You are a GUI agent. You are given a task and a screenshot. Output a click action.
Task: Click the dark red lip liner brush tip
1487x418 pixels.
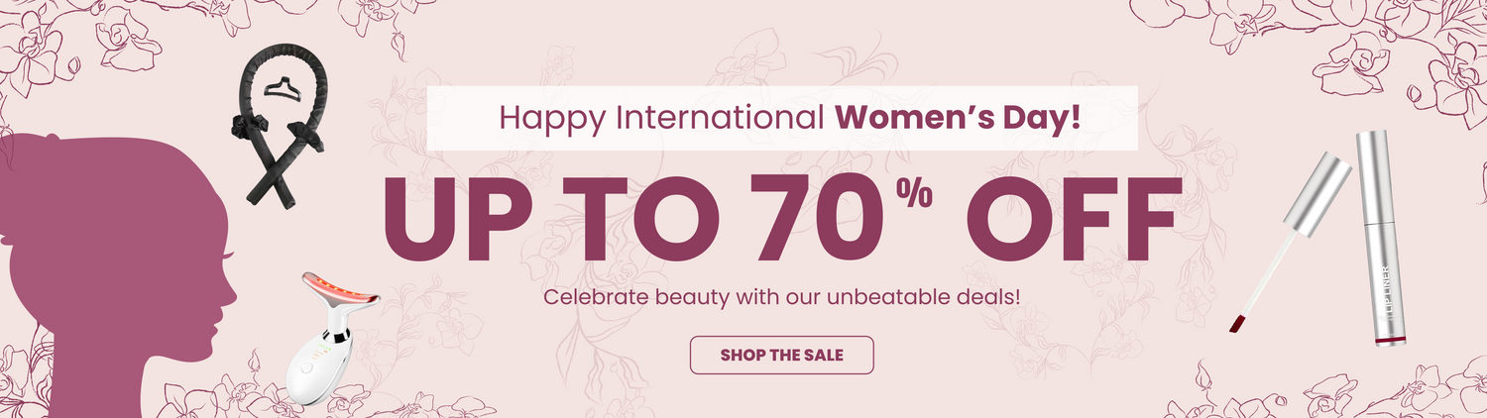(x=1236, y=321)
